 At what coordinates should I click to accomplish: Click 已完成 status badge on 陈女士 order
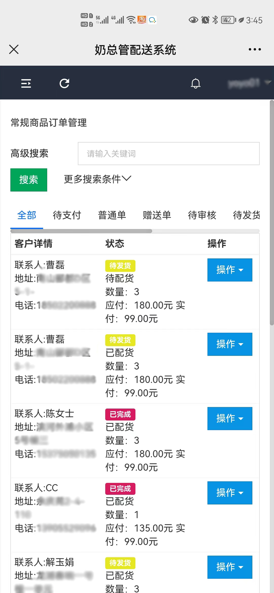(120, 414)
